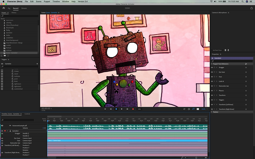Toggle the webcam icon beside Set Rest Pose
Viewport: 255px width, 159px height.
225,50
